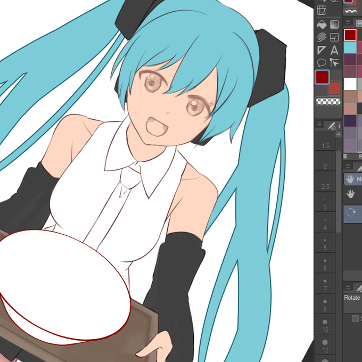The image size is (362, 362).
Task: Click the color set options icon below swatches
Action: (345, 157)
